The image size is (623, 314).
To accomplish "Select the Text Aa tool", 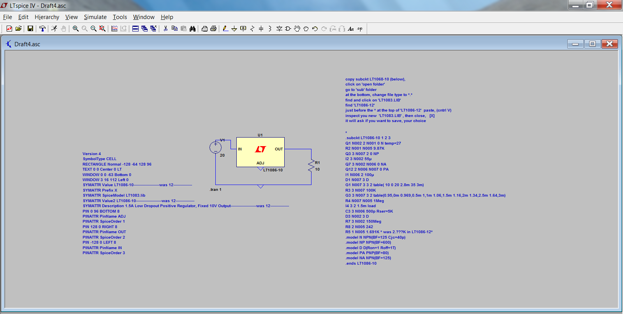I will click(x=351, y=29).
